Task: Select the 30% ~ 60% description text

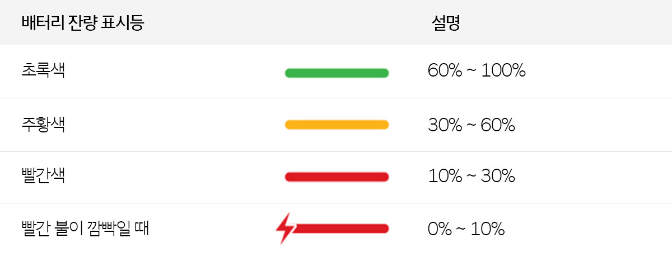Action: click(x=471, y=125)
